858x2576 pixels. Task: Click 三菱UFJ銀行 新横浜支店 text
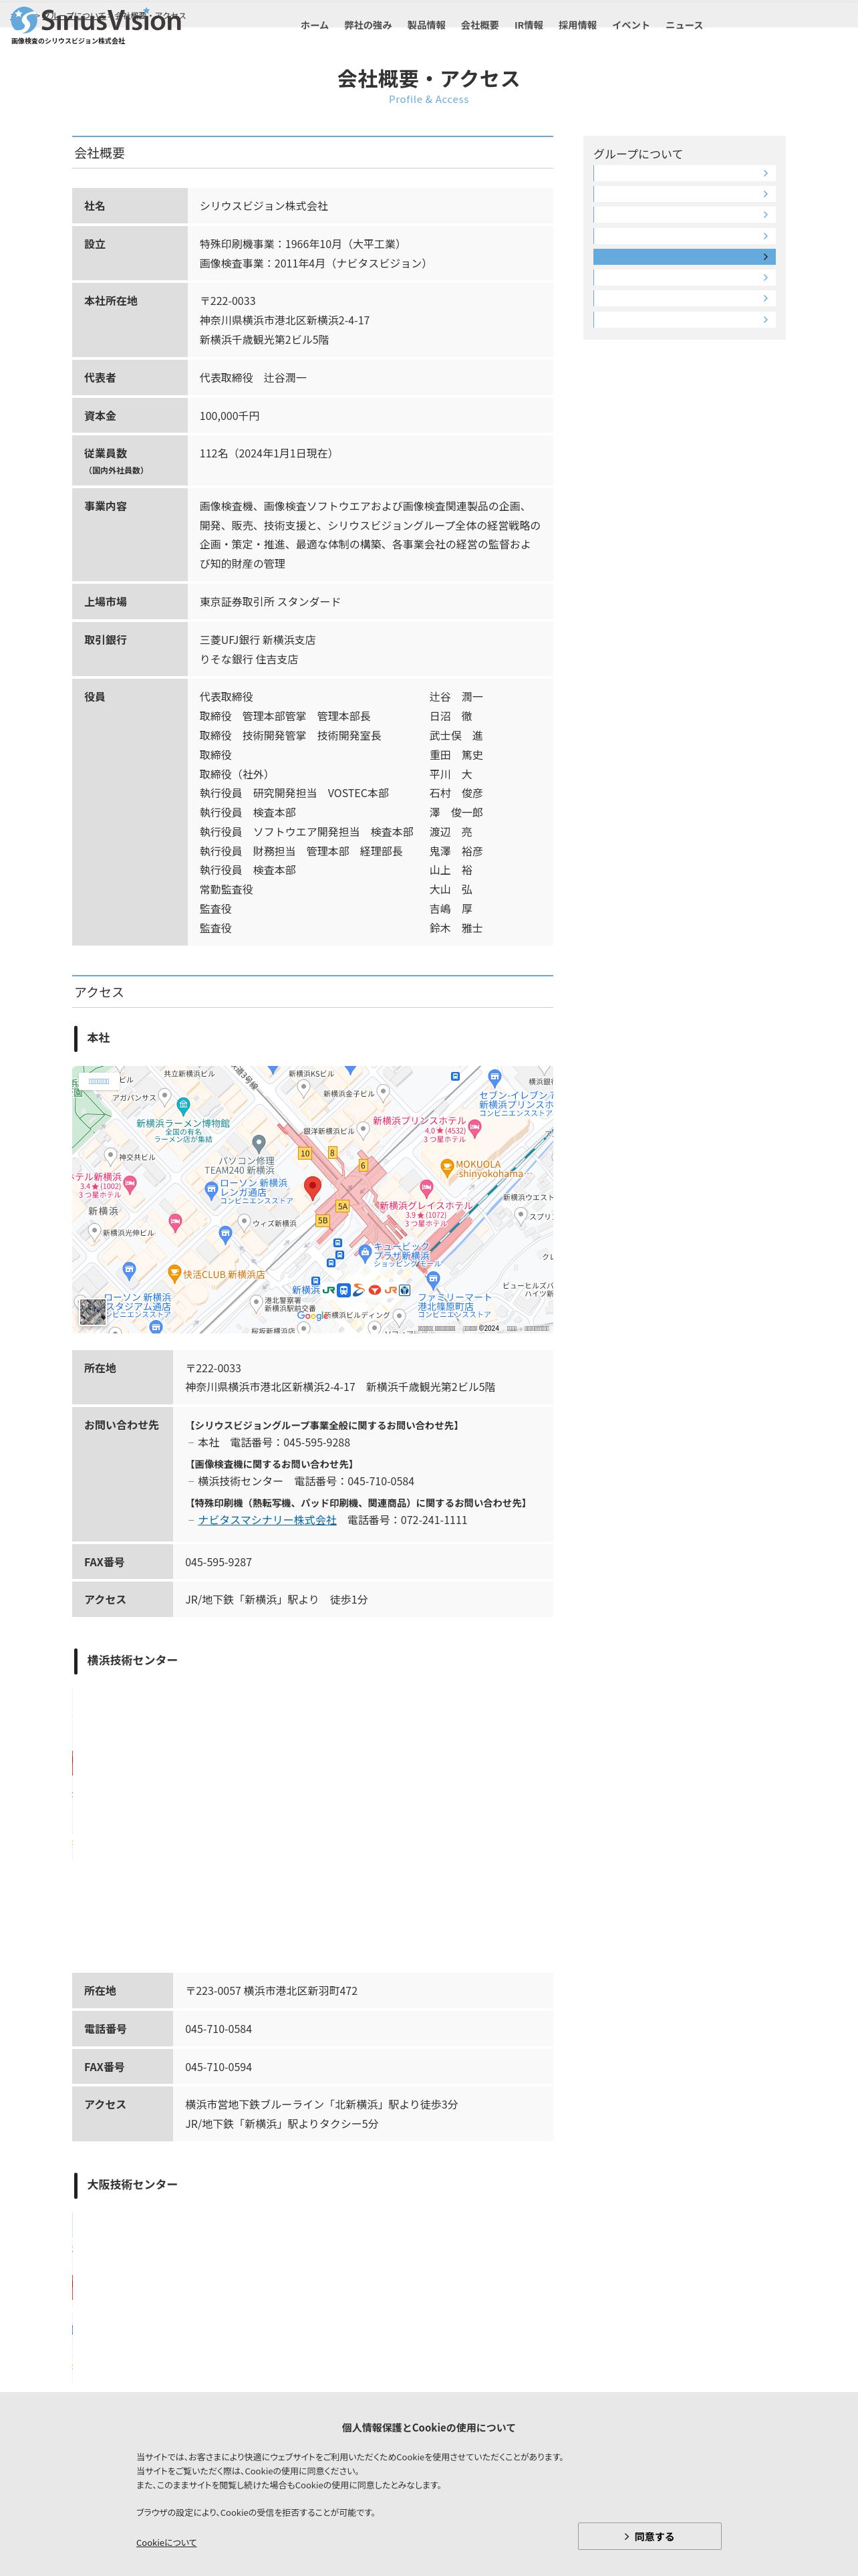pos(258,640)
